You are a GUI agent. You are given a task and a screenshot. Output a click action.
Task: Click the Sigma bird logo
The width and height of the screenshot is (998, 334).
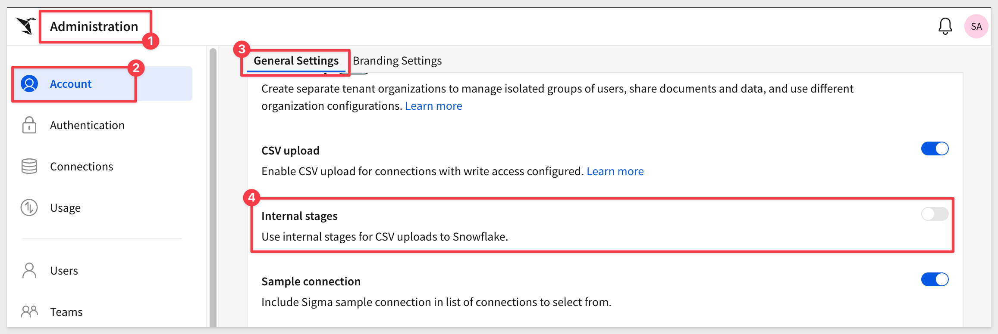26,26
